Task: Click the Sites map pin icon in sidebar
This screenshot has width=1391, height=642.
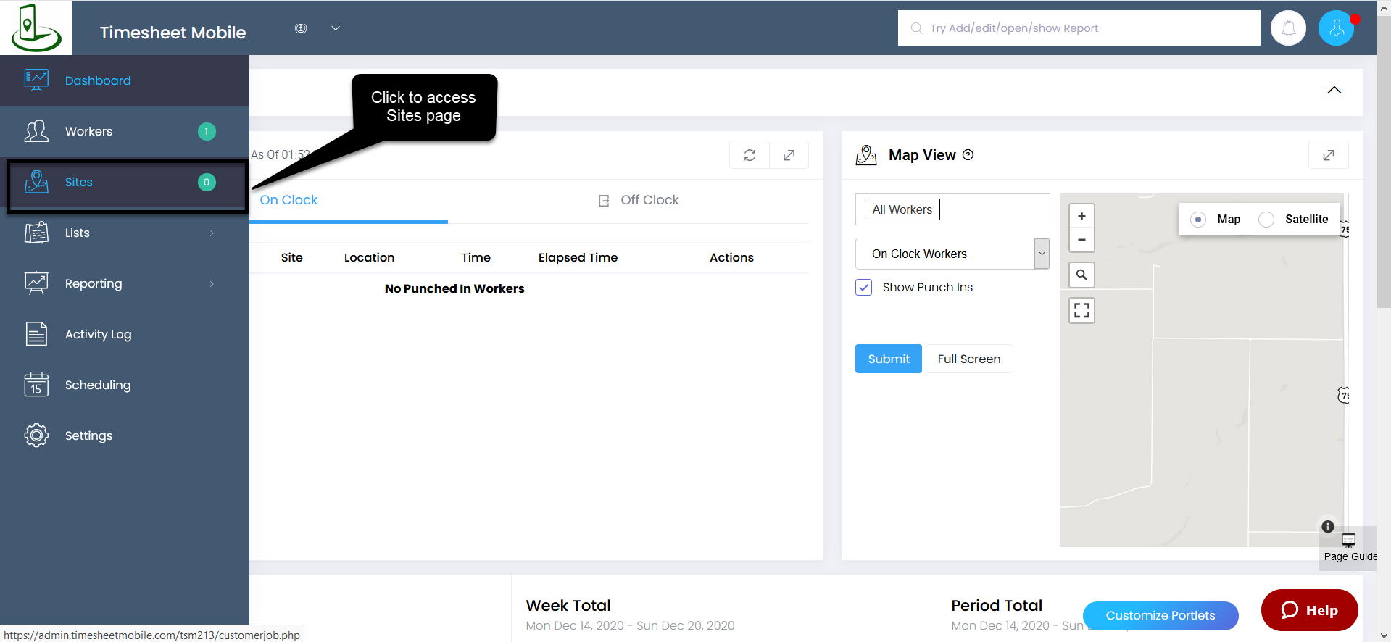Action: pyautogui.click(x=36, y=182)
